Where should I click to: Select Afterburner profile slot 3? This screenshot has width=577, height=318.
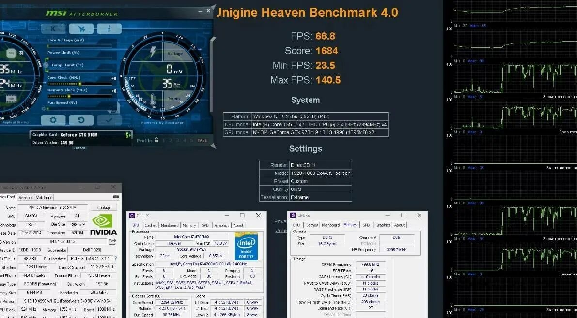coord(177,140)
